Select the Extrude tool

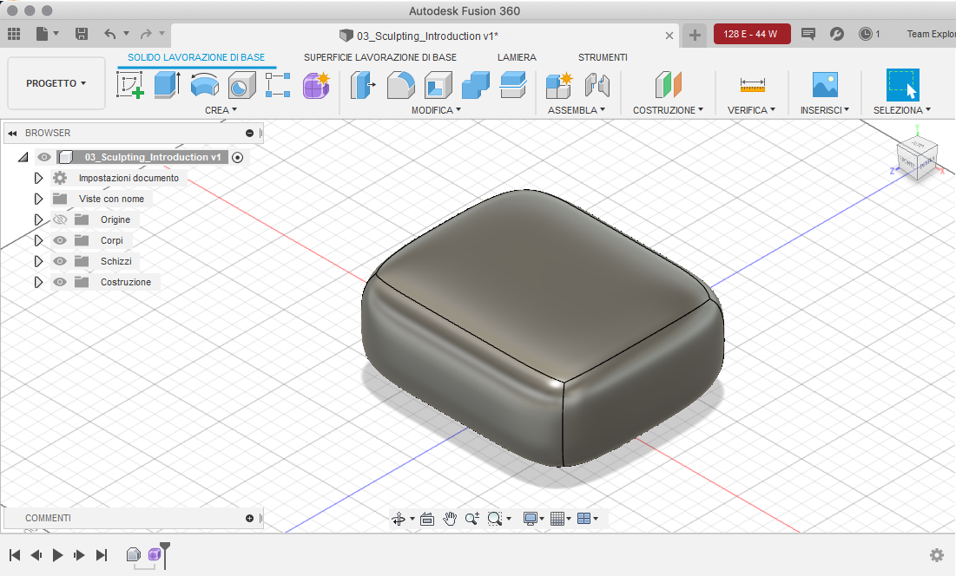click(x=167, y=85)
